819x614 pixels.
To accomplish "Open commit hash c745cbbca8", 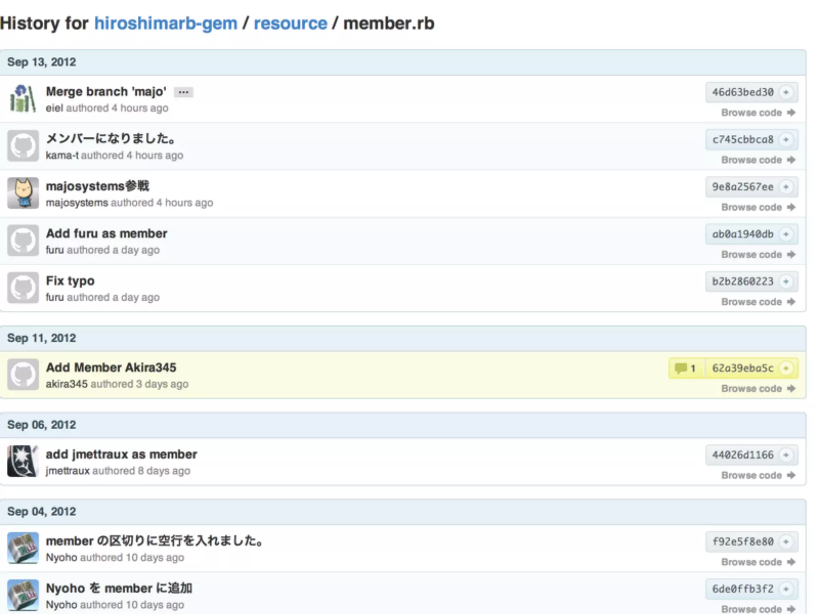I will [x=742, y=140].
